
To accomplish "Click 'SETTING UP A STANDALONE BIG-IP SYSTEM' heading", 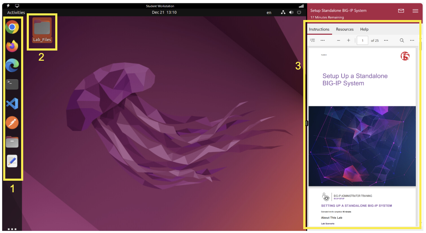I will pyautogui.click(x=356, y=206).
